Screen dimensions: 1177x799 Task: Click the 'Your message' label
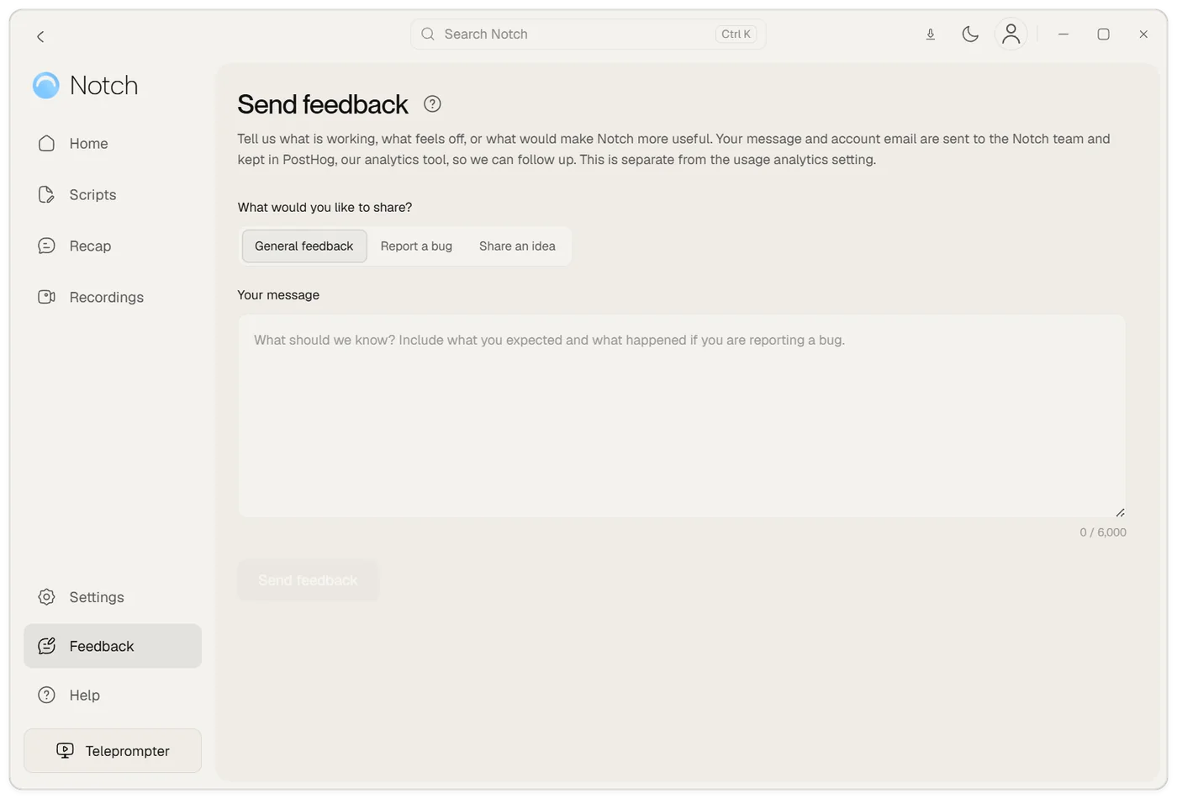pos(278,295)
